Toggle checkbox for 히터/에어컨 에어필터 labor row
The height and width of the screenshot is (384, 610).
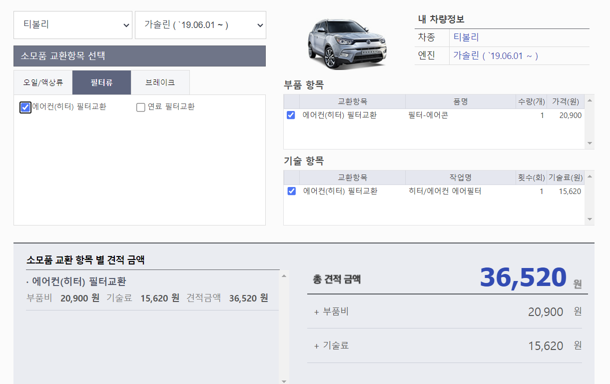(292, 191)
